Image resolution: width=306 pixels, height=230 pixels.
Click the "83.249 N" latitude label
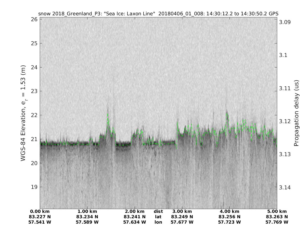click(x=182, y=217)
